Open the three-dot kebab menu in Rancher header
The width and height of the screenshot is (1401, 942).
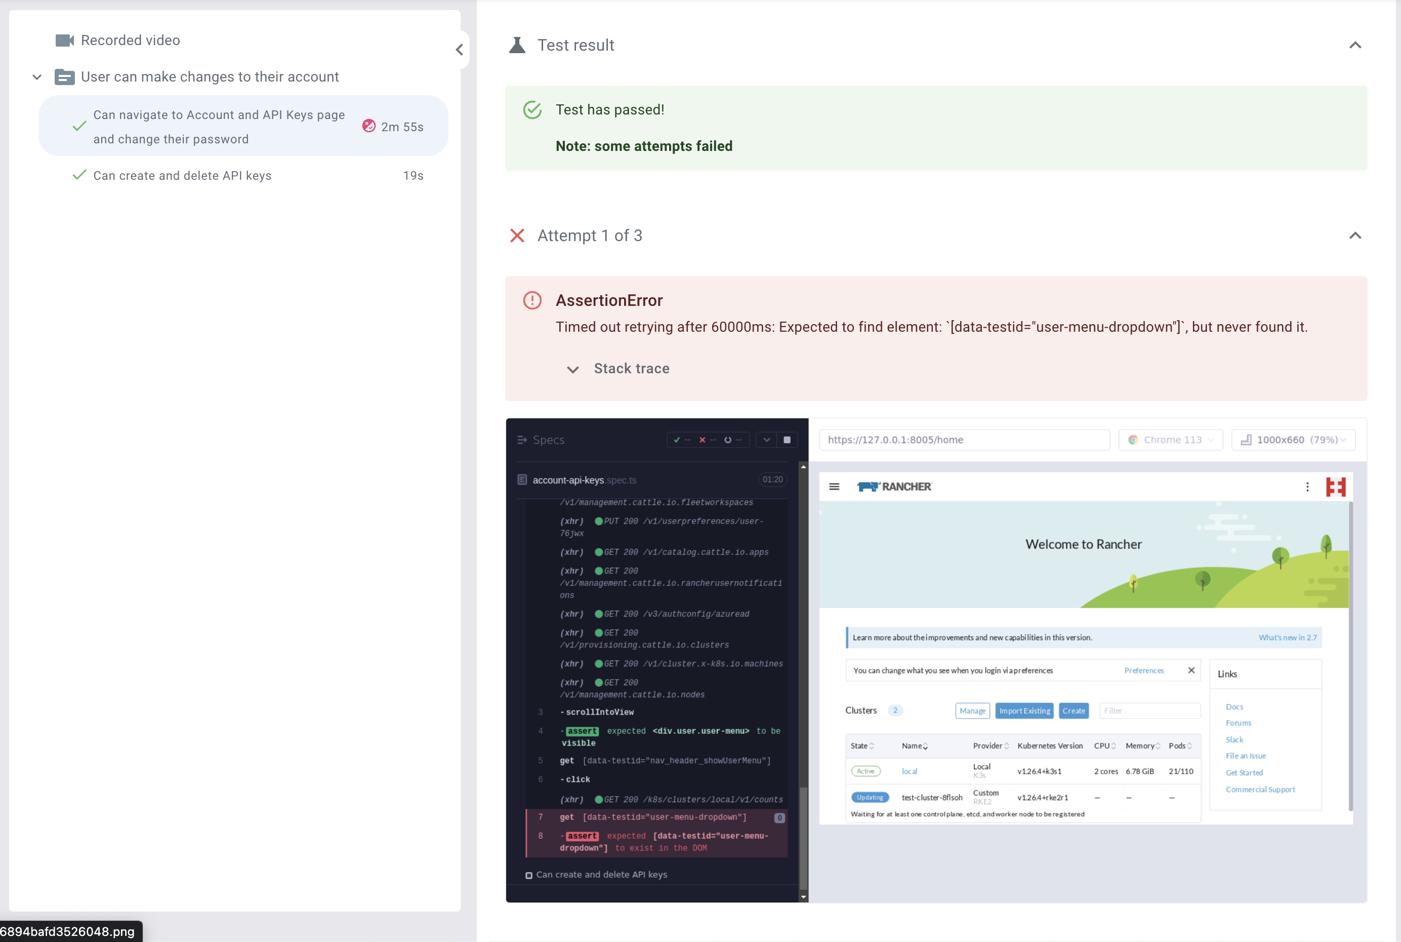pos(1307,487)
